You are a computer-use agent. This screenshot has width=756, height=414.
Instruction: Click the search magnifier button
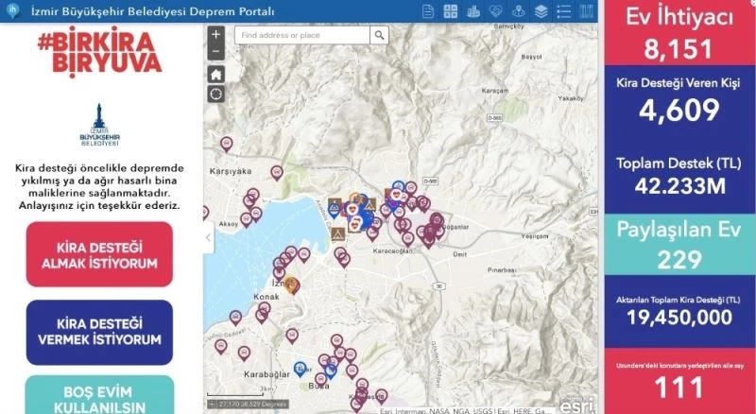pos(379,35)
